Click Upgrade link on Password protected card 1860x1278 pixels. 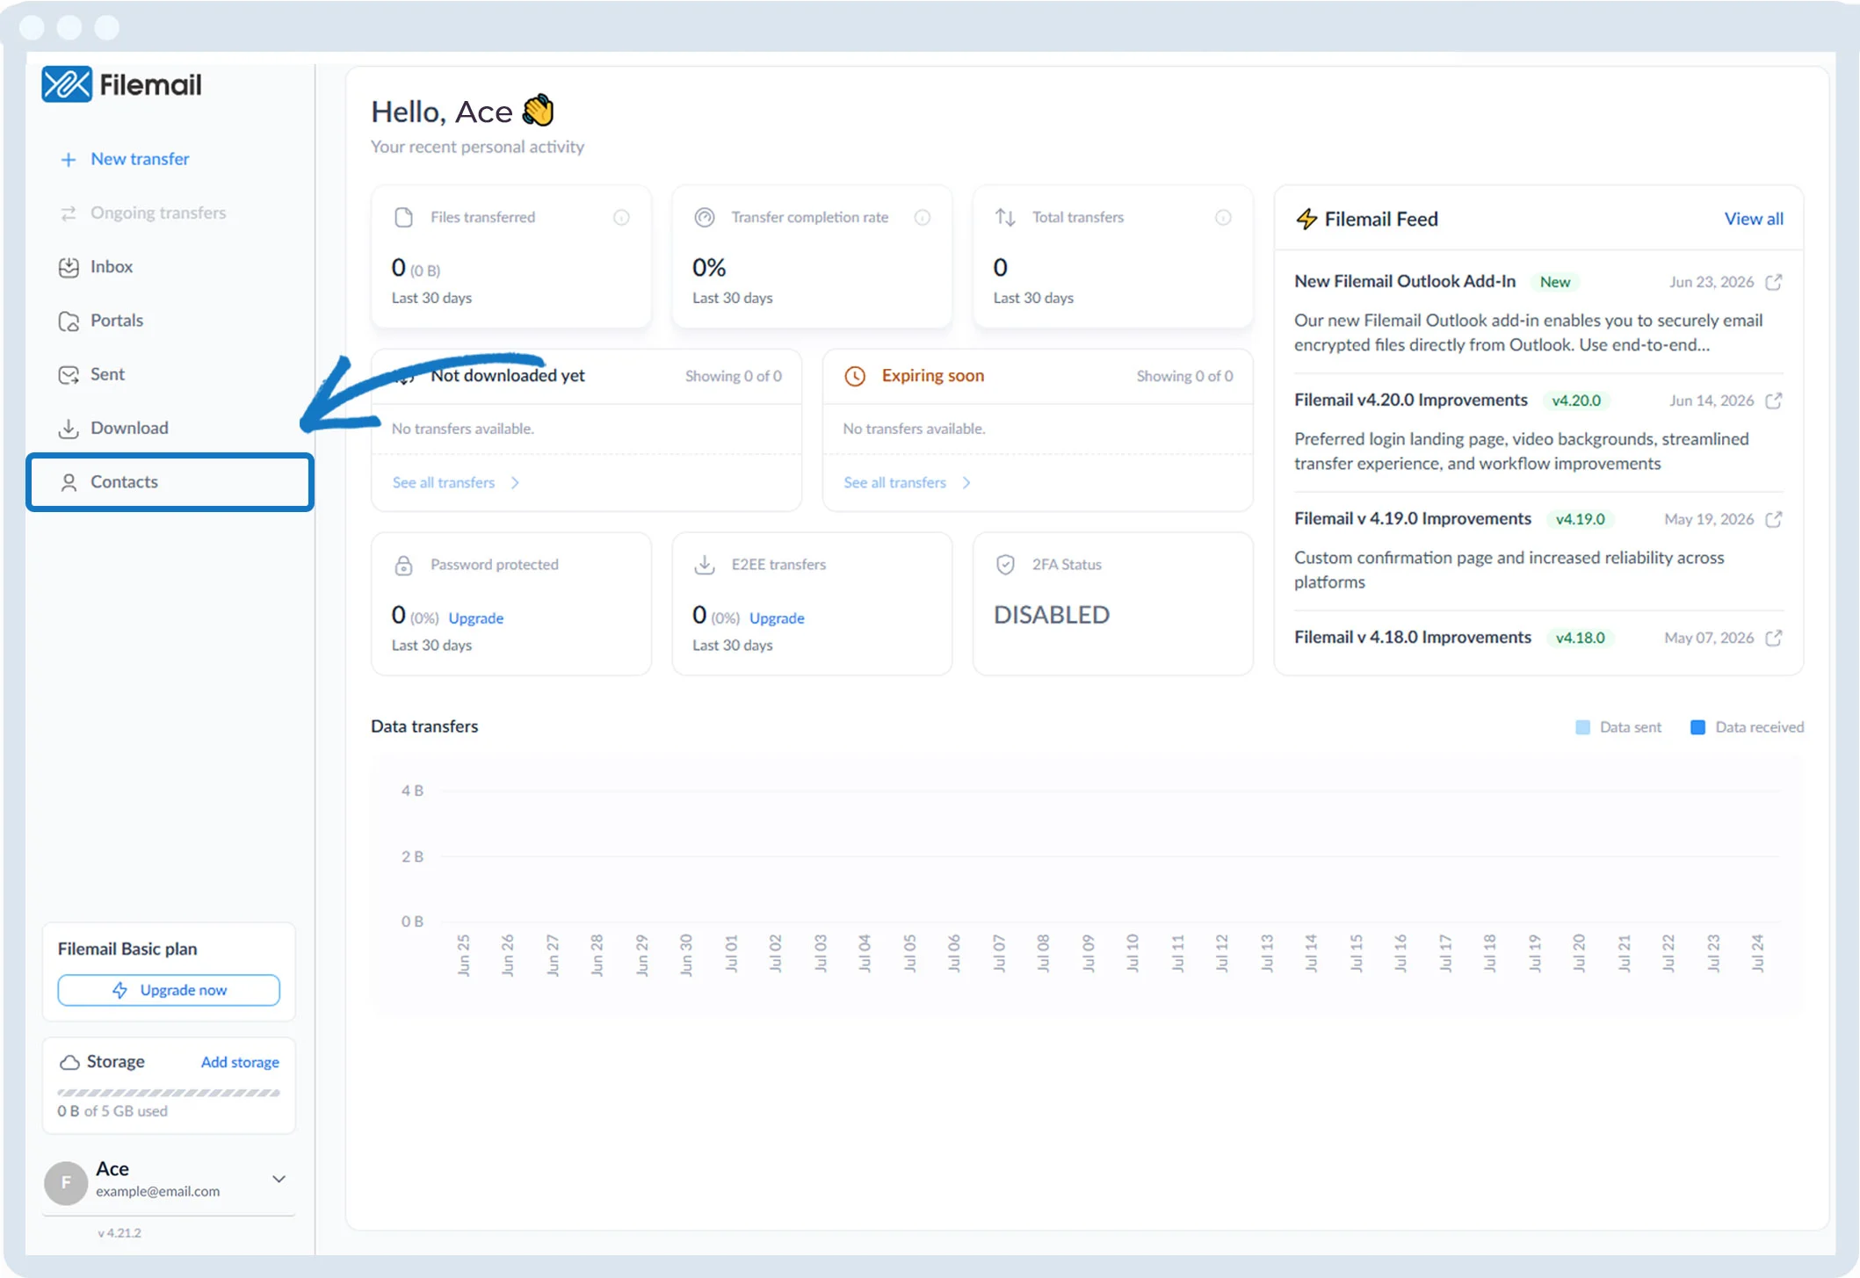(476, 618)
